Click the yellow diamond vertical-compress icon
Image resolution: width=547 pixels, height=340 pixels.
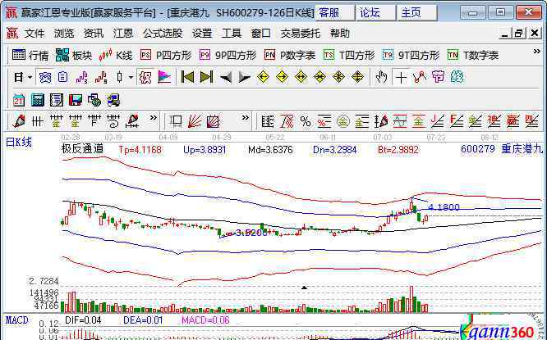[338, 77]
